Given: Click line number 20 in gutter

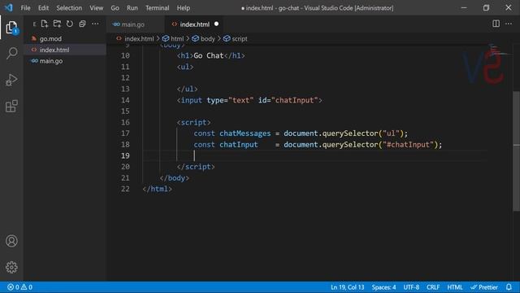Looking at the screenshot, I should (125, 167).
